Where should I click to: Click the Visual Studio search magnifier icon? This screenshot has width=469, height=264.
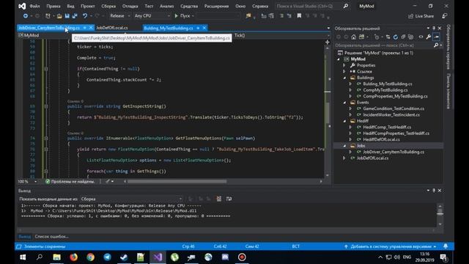click(x=346, y=6)
